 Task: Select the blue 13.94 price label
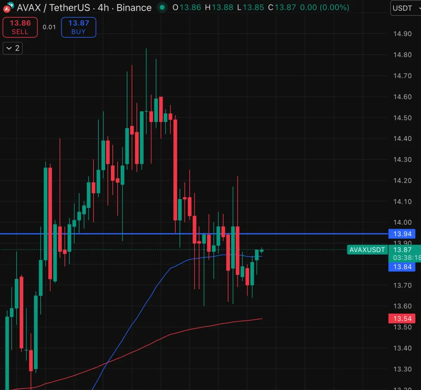point(402,234)
